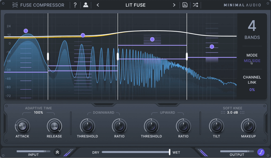Click the Attack knob
Viewport: 271px width, 158px height.
click(22, 126)
